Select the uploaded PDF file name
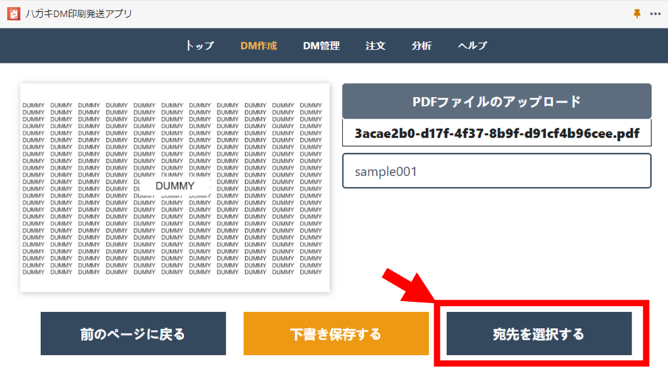This screenshot has height=369, width=668. click(x=496, y=134)
